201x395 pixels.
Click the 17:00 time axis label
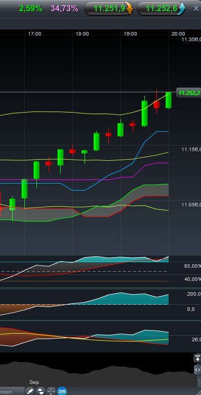[34, 34]
